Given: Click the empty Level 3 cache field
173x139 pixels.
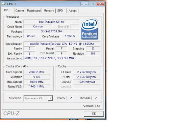Looking at the screenshot, I should tap(86, 86).
